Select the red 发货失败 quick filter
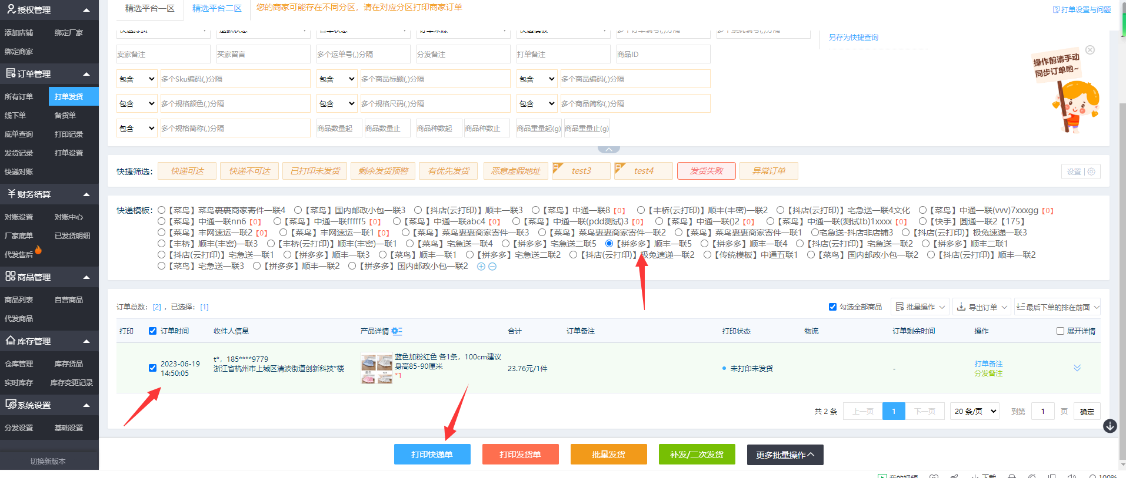This screenshot has height=478, width=1126. point(706,171)
